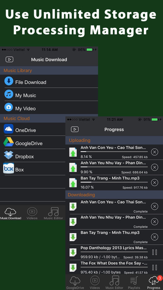Image resolution: width=163 pixels, height=290 pixels.
Task: Open the File Download row
Action: coord(49,81)
